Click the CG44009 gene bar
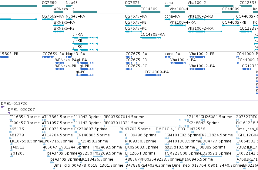The width and height of the screenshot is (258, 170). [x=231, y=12]
